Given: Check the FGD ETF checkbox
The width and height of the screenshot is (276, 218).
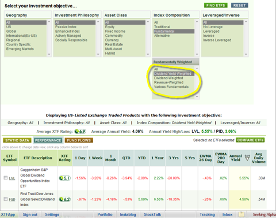Looking at the screenshot, I should 6,199.
